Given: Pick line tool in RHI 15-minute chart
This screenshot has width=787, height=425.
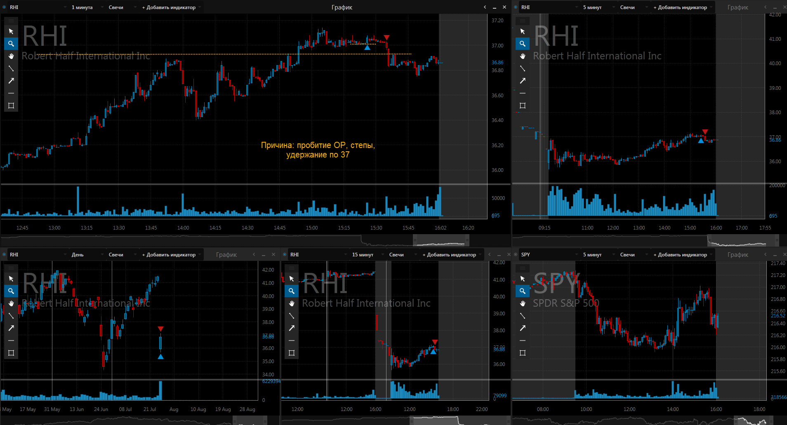Looking at the screenshot, I should (292, 316).
